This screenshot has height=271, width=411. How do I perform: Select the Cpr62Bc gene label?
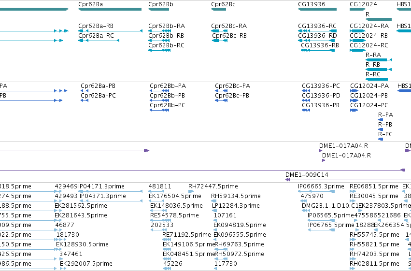tap(223, 4)
